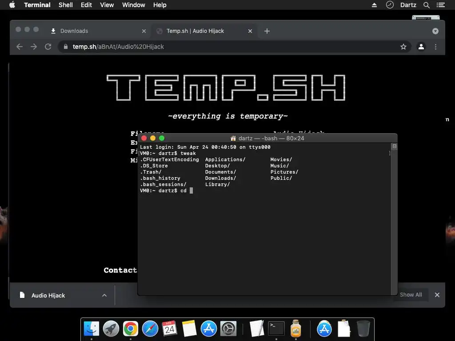Open Notification Center list icon
455x341 pixels.
tap(440, 5)
